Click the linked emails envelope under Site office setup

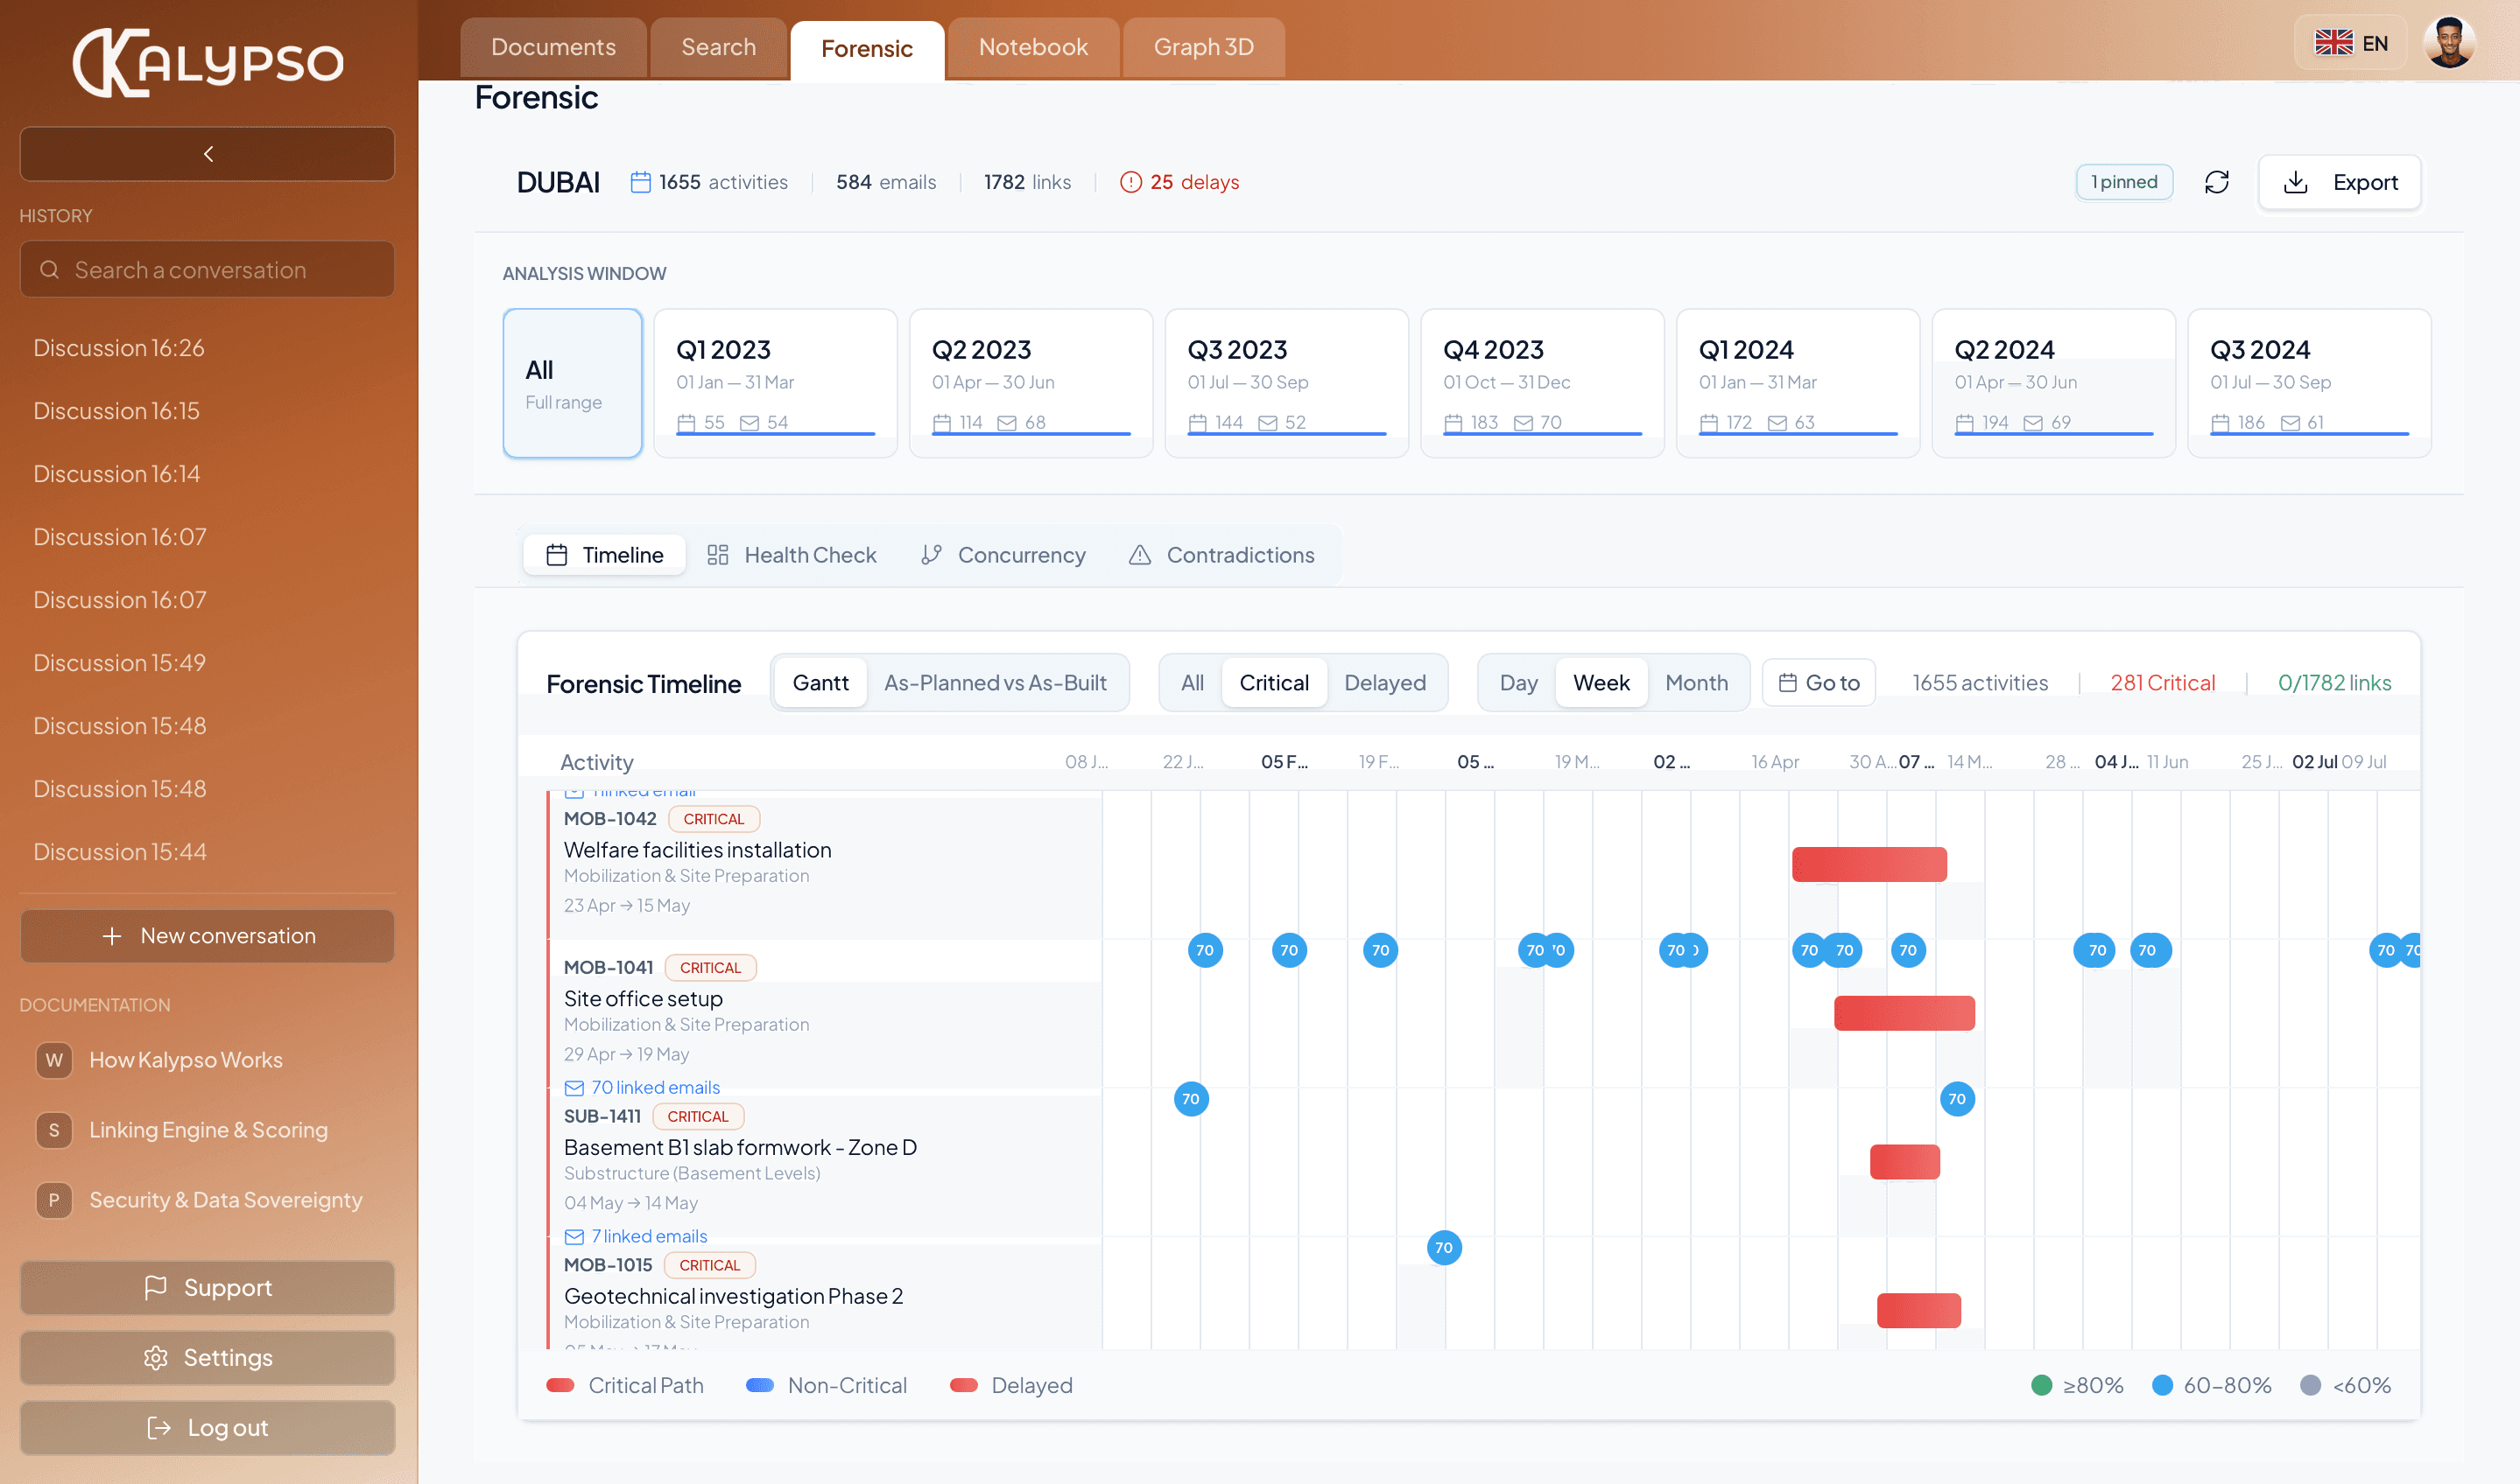(574, 1087)
